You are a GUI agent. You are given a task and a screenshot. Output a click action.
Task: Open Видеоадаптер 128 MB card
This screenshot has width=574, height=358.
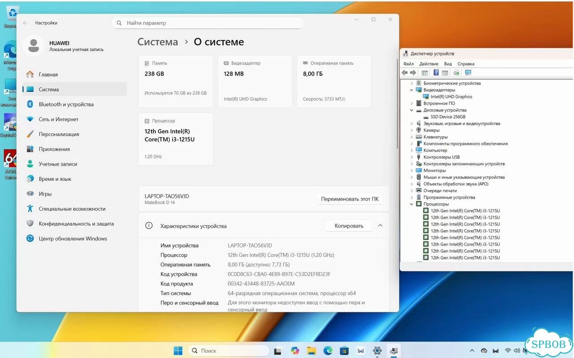point(255,81)
